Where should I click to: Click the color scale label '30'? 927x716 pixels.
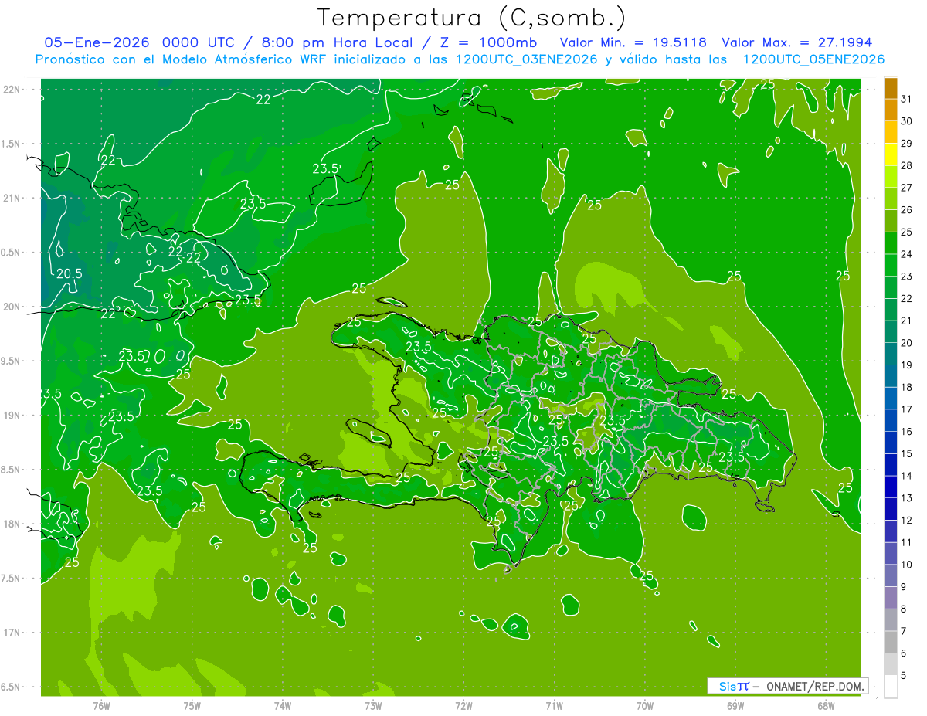coord(907,121)
